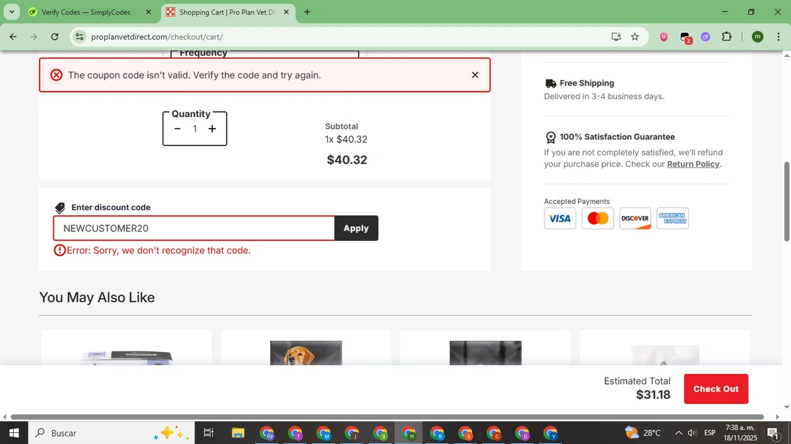Open the extension with red 3 badge
791x444 pixels.
pos(685,37)
